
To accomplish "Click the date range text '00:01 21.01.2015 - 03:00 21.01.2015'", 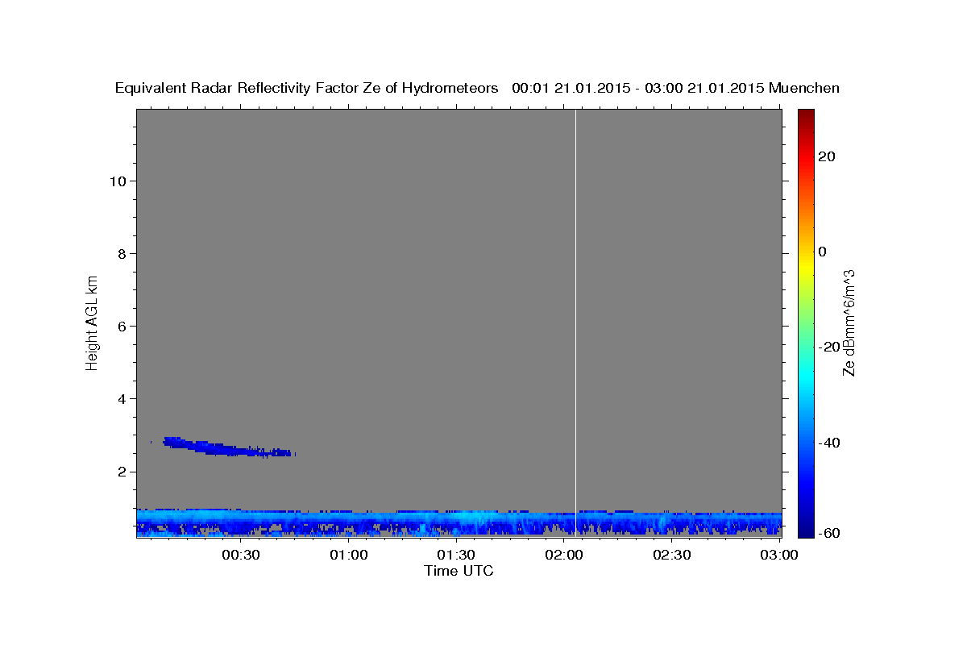I will coord(638,88).
